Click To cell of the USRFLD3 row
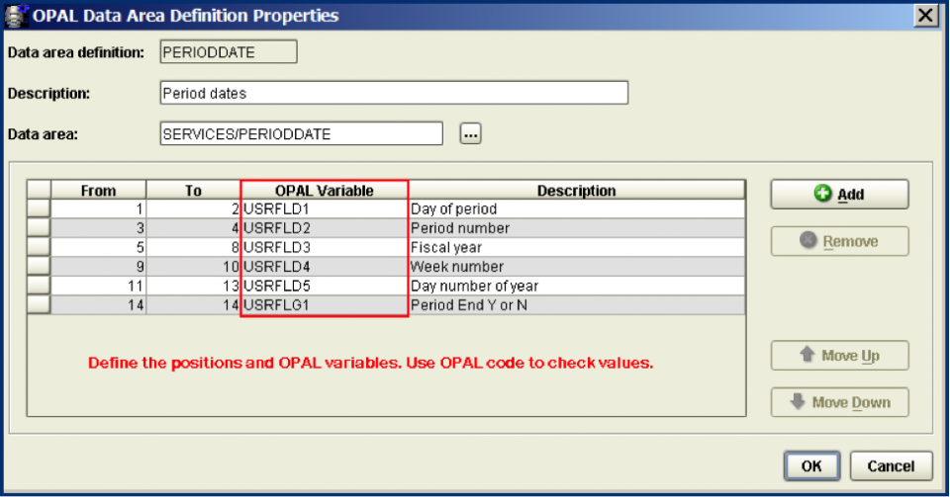Image resolution: width=950 pixels, height=497 pixels. tap(193, 247)
